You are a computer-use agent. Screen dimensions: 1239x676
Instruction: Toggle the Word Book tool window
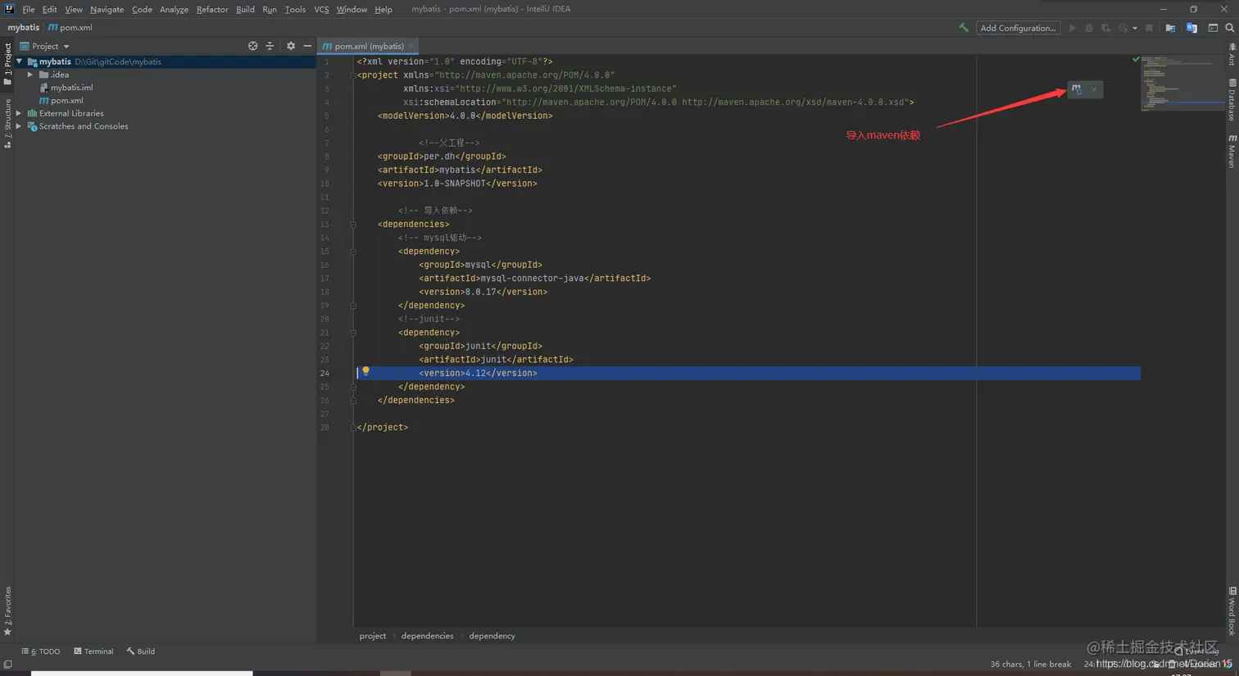(1232, 610)
